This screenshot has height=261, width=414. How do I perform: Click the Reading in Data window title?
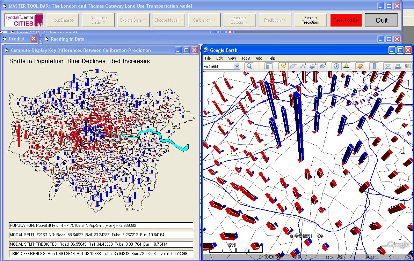(x=67, y=39)
